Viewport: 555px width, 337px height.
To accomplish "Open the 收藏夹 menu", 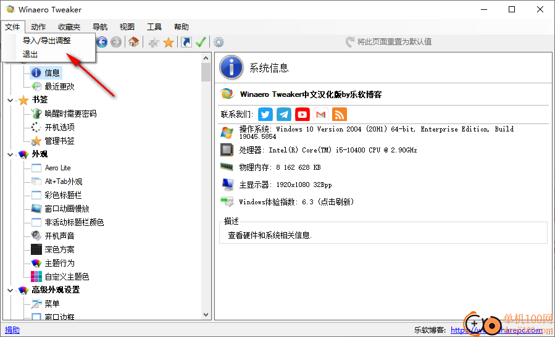I will 69,27.
